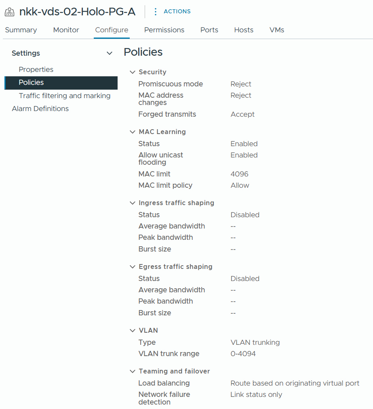Open the VMs tab
The height and width of the screenshot is (409, 373).
[x=277, y=30]
